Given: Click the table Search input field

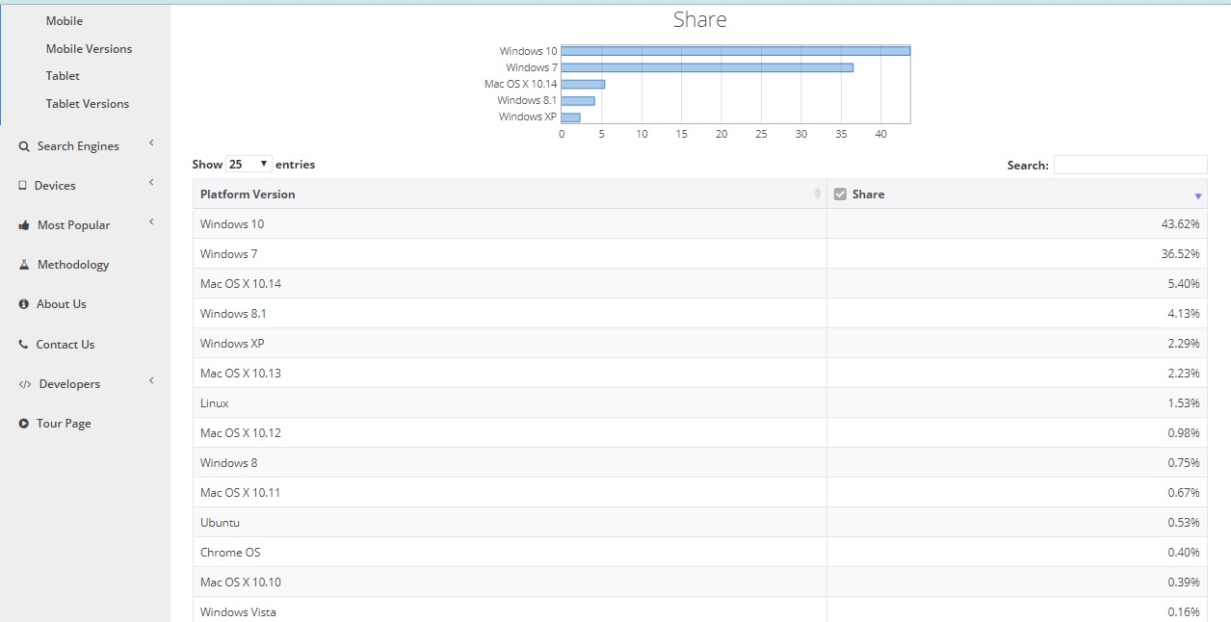Looking at the screenshot, I should 1130,165.
